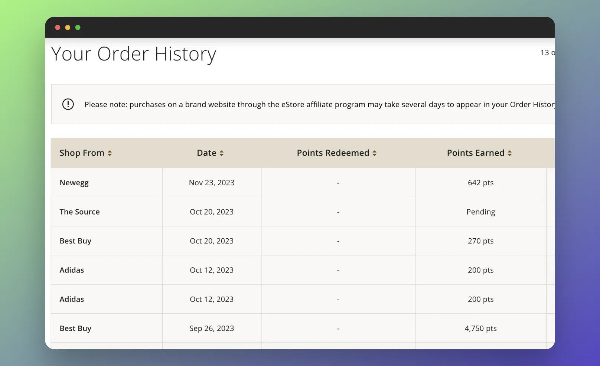Image resolution: width=600 pixels, height=366 pixels.
Task: Sort by Points Earned sort arrows
Action: tap(510, 153)
